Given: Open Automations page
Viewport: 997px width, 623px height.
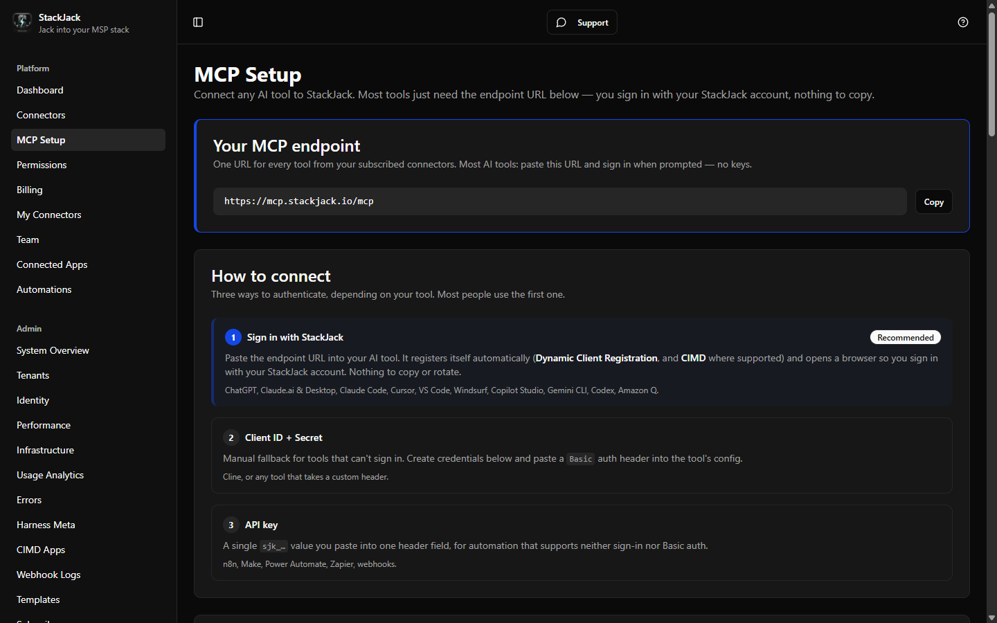Looking at the screenshot, I should pyautogui.click(x=88, y=289).
